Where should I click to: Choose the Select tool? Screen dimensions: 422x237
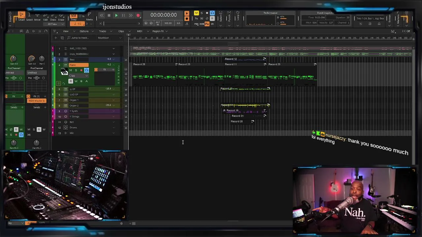(x=29, y=16)
